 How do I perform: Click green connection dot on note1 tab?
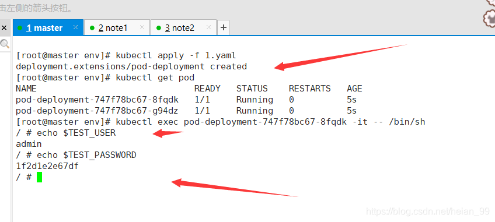coord(92,28)
